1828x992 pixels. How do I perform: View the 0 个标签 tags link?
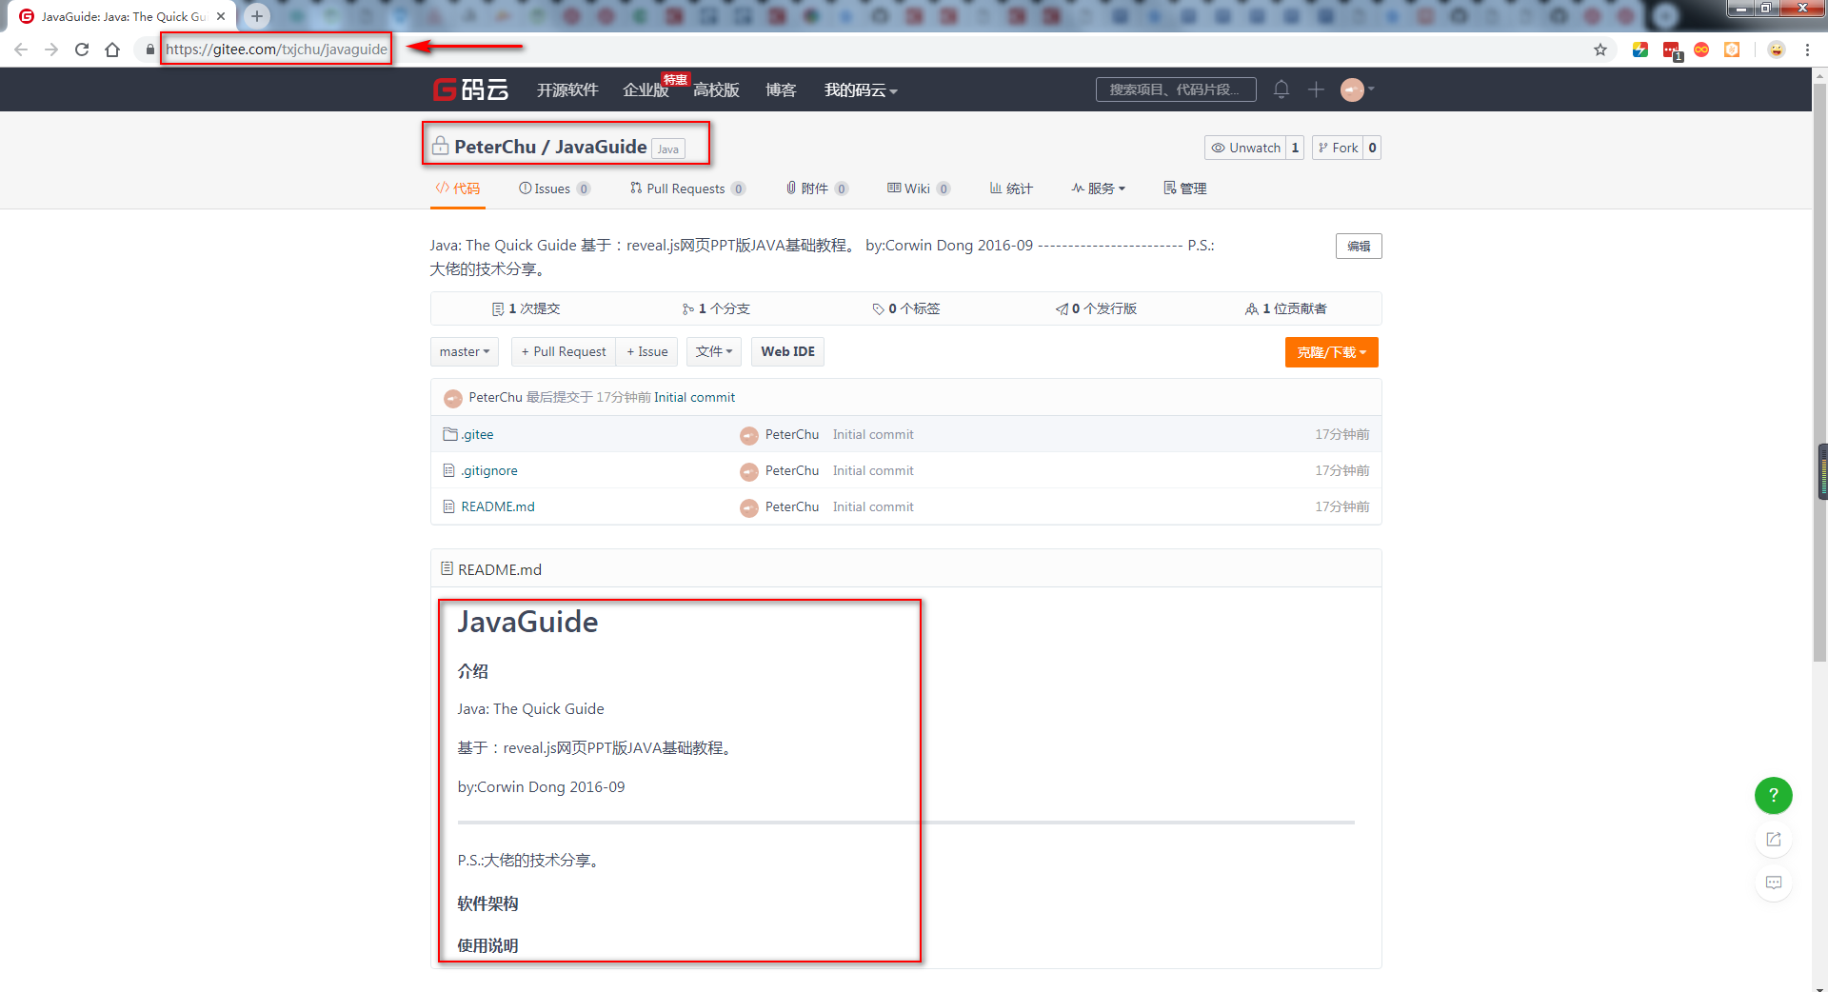[906, 308]
